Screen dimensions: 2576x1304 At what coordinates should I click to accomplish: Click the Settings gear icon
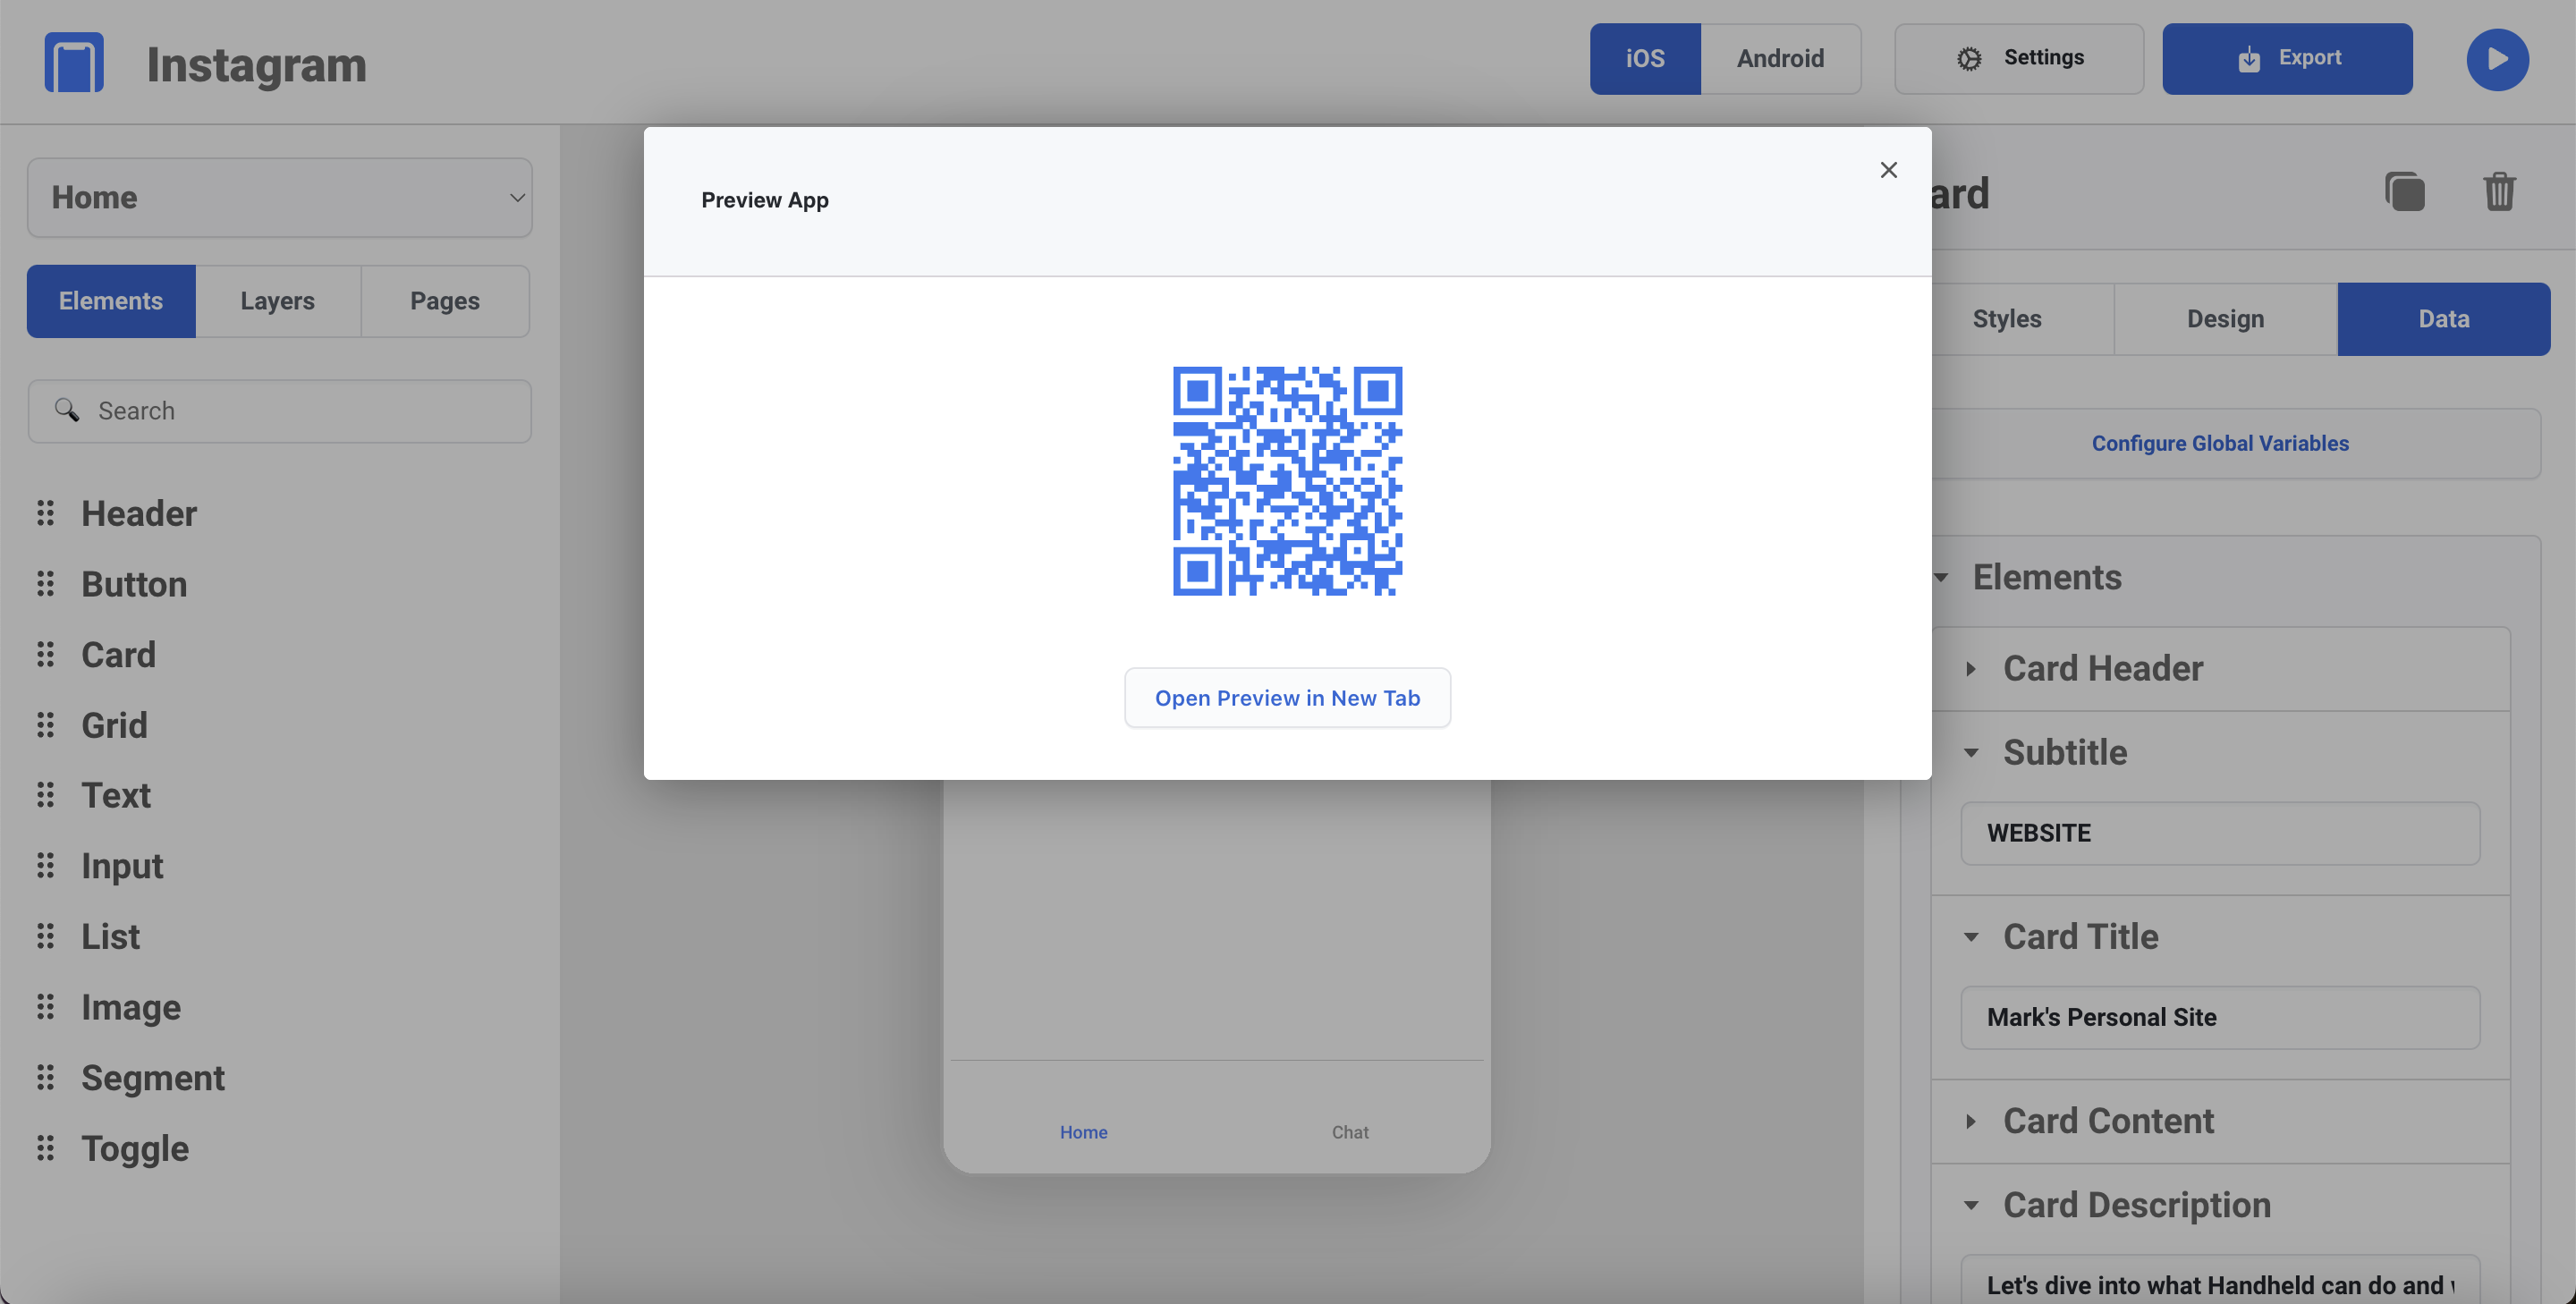tap(1969, 59)
